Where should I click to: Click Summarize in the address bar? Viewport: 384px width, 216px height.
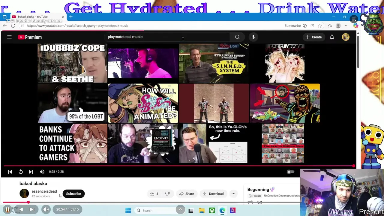[293, 26]
